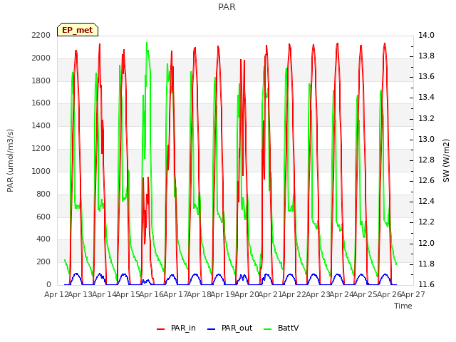Click the 12.0 right axis value
Screen dimensions: 456x342
click(x=426, y=243)
